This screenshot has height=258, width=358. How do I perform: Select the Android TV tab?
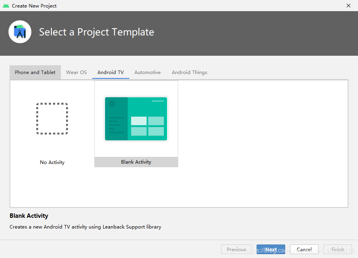(111, 72)
